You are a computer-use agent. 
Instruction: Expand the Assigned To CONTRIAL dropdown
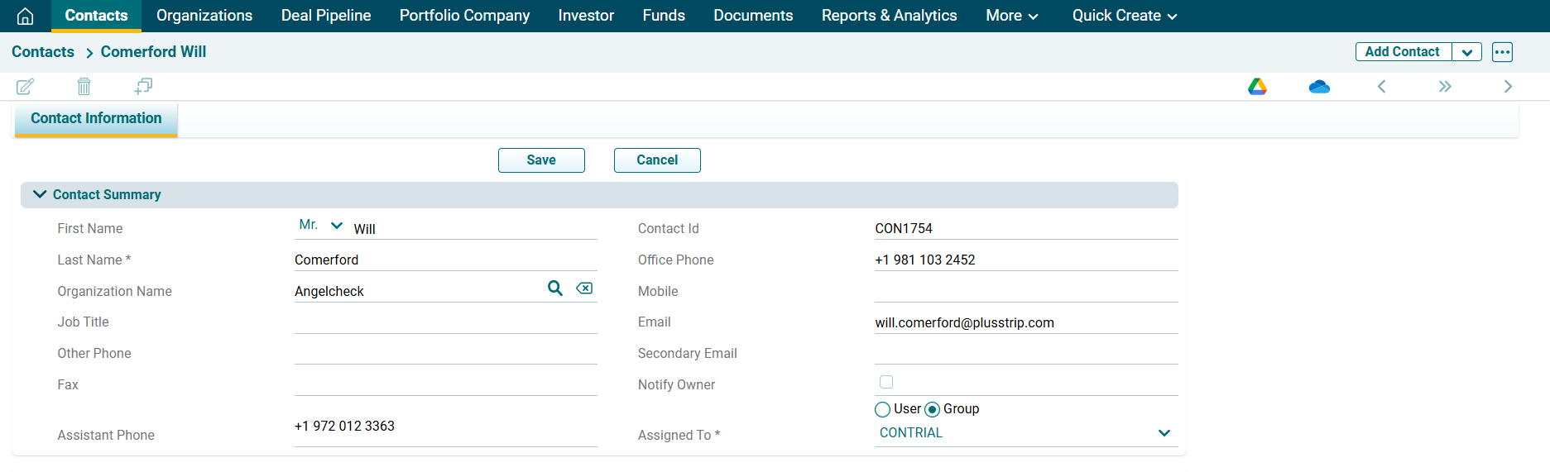(1164, 433)
